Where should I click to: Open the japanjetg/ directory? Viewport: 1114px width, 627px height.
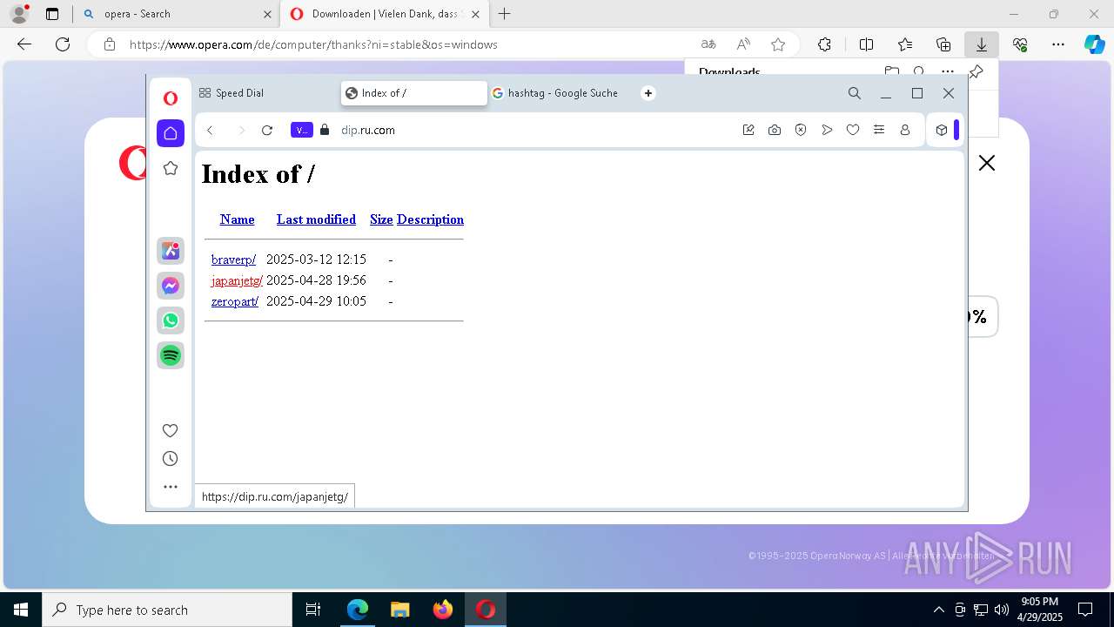pos(237,280)
